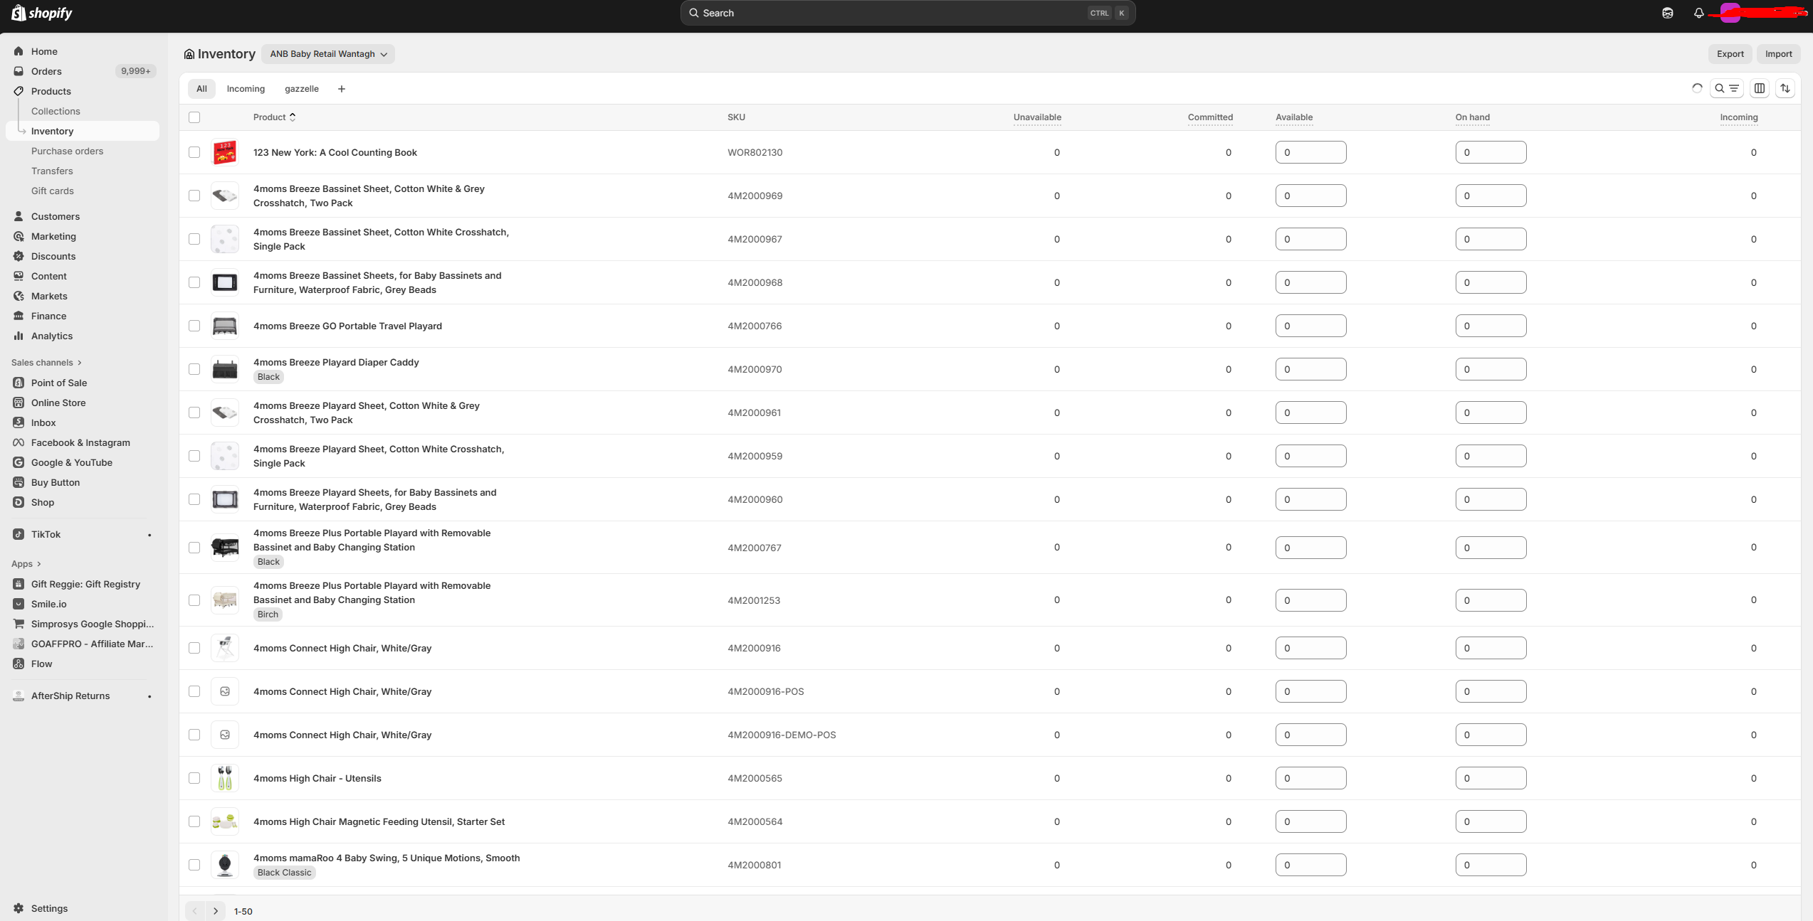Select the 4moms High Chair - Utensils checkbox

[x=194, y=778]
